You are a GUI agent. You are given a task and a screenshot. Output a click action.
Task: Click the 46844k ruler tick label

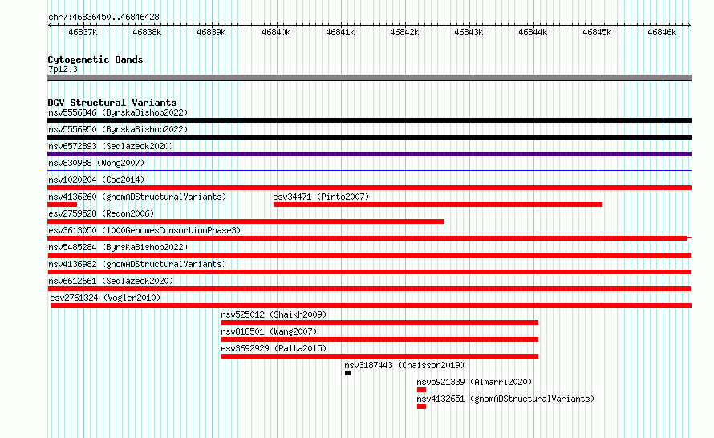click(x=533, y=33)
